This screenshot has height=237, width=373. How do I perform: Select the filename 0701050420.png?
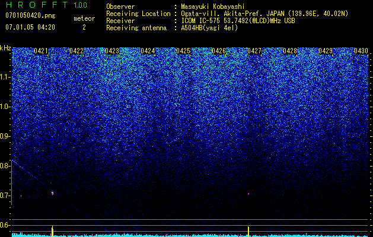30,15
